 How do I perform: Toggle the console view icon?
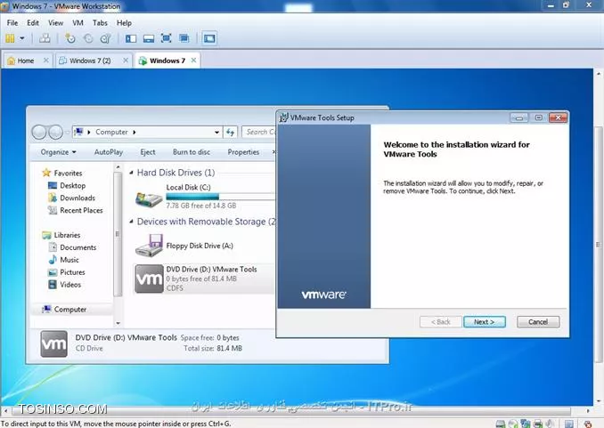point(209,38)
